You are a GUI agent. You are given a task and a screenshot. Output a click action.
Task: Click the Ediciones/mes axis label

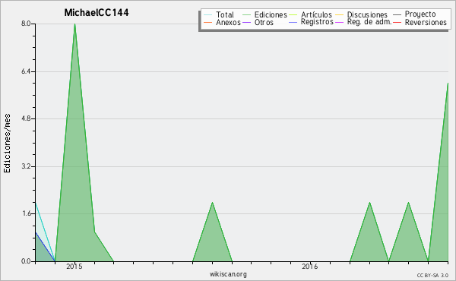point(7,144)
